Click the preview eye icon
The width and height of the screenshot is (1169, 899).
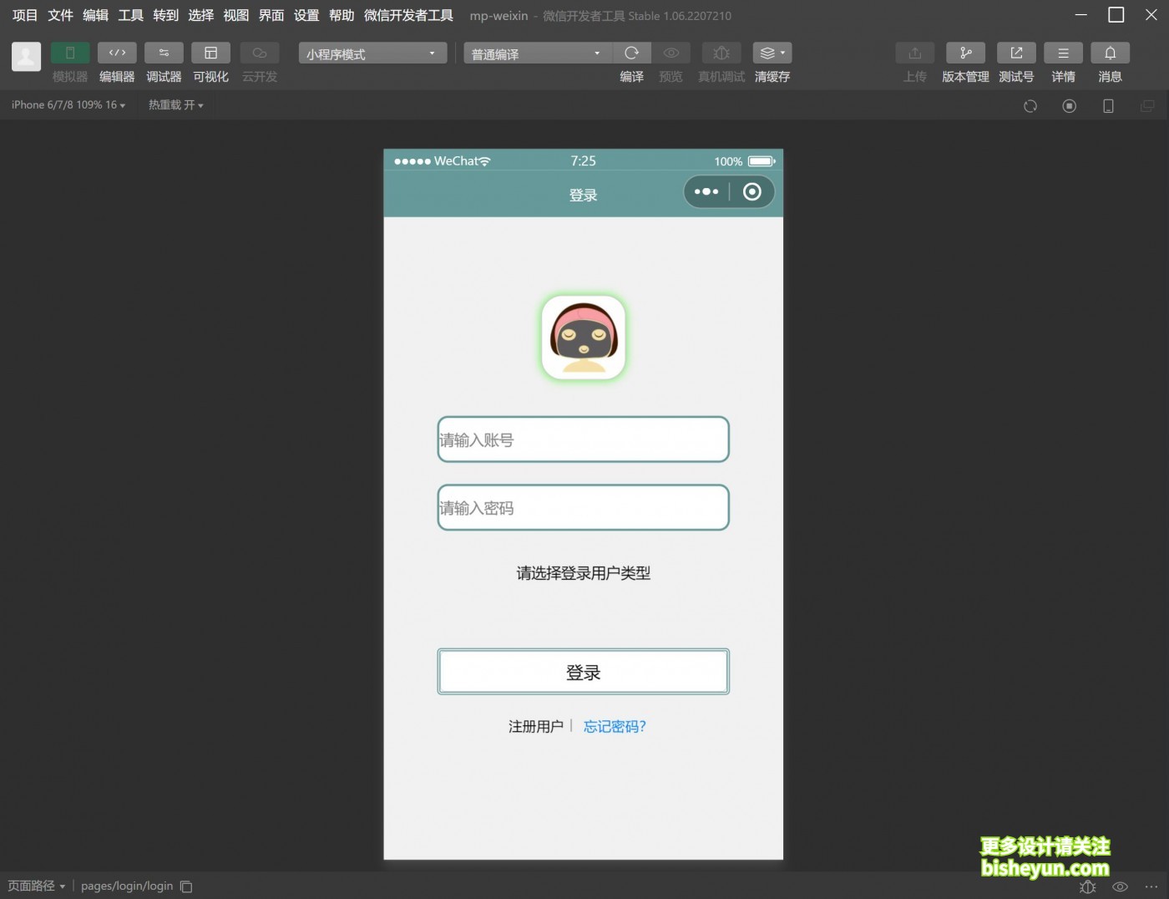point(671,53)
